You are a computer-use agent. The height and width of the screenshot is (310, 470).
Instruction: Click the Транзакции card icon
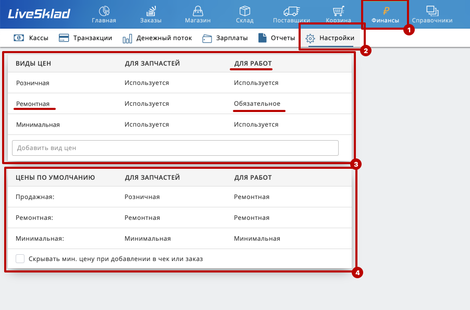click(64, 38)
